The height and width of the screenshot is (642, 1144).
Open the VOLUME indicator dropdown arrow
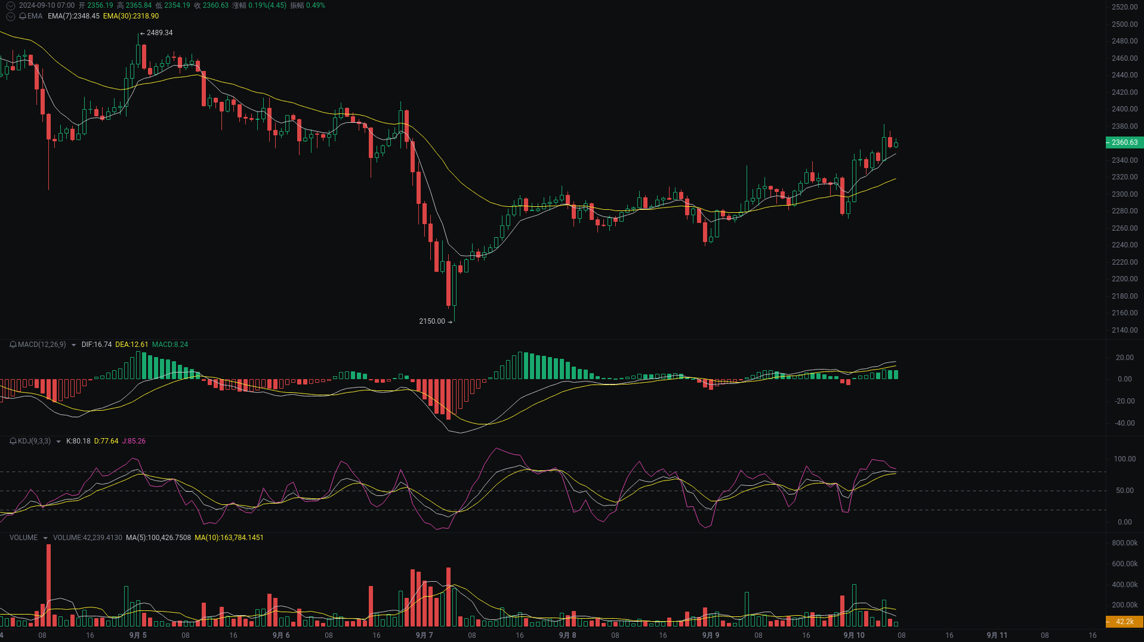pyautogui.click(x=45, y=537)
